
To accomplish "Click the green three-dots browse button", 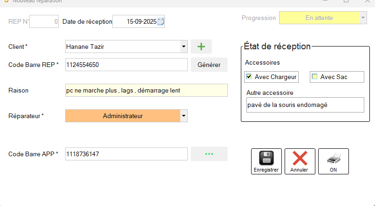I will click(209, 154).
